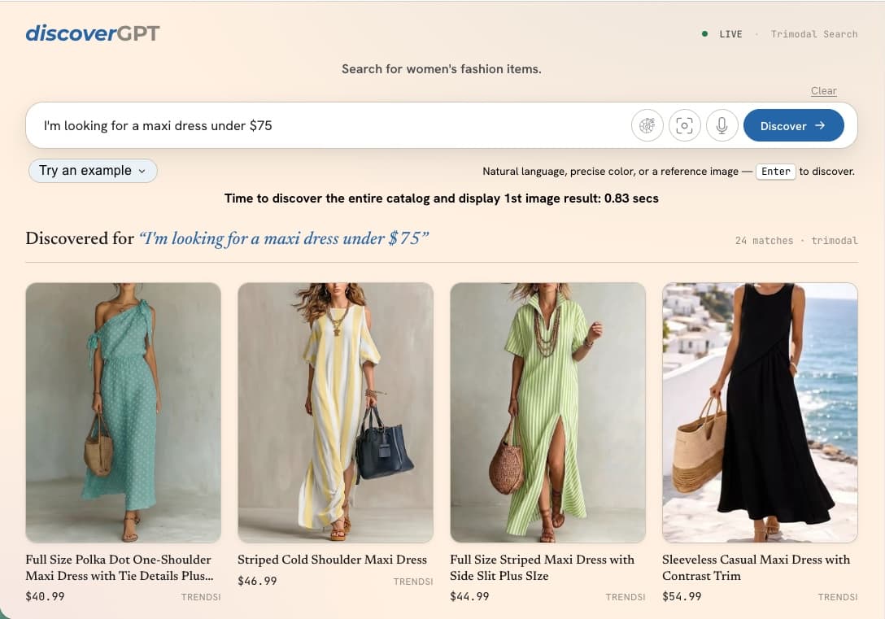Open the yellow striped cold shoulder dress image
The height and width of the screenshot is (619, 885).
click(335, 412)
